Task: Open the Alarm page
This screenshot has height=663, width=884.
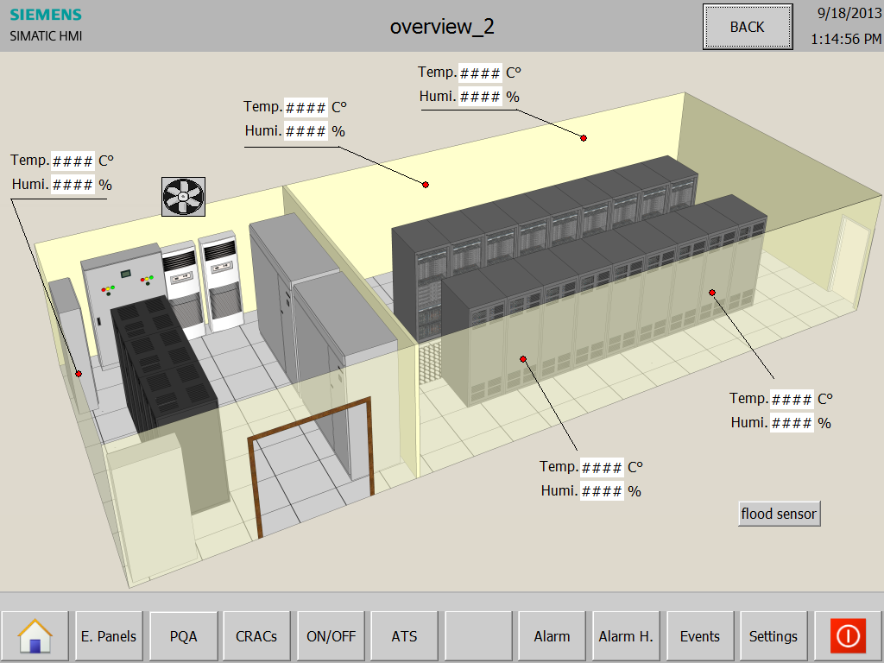Action: point(552,636)
